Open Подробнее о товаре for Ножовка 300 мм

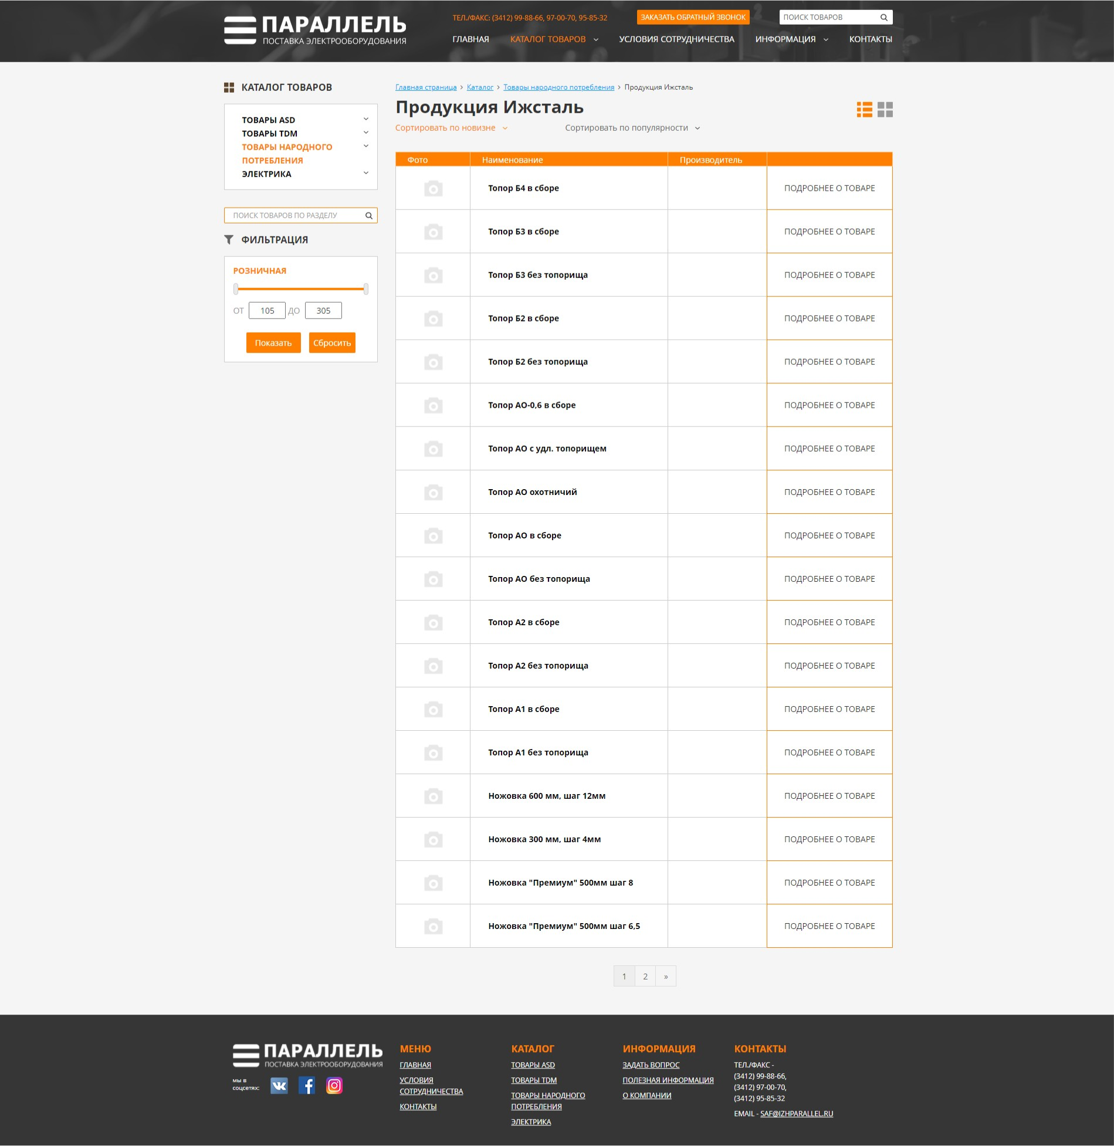(829, 839)
